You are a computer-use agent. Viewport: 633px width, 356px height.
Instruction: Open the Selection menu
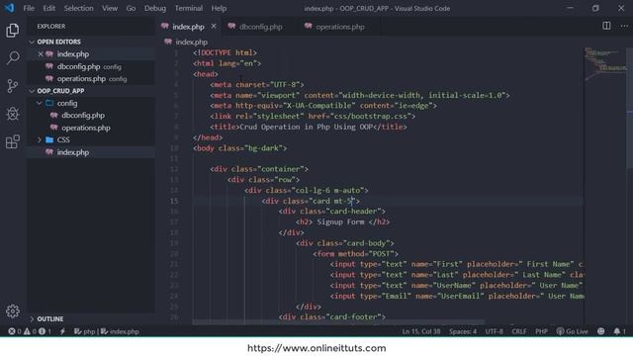pos(78,8)
